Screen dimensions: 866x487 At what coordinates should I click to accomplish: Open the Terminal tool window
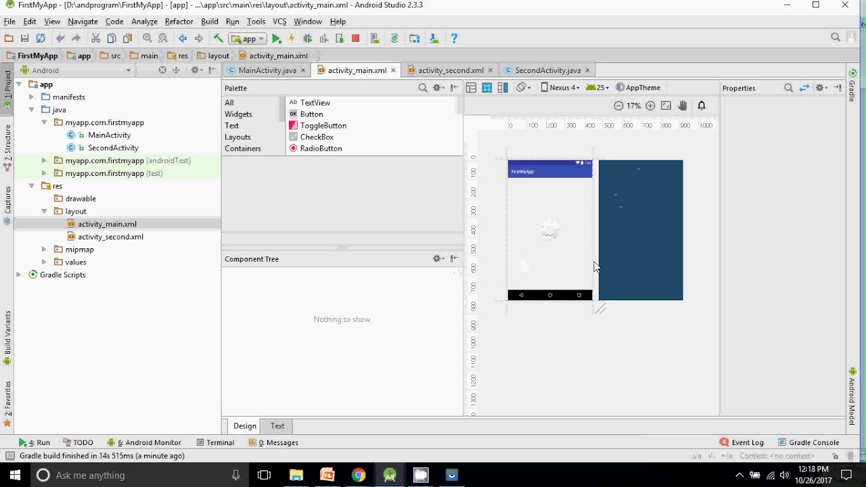(214, 442)
